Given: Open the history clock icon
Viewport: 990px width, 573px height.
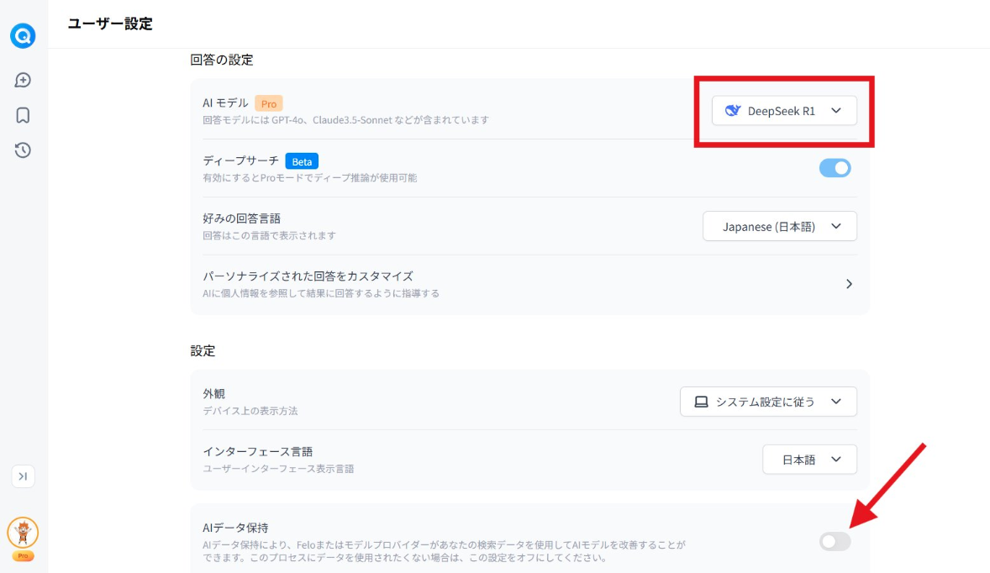Looking at the screenshot, I should point(23,150).
